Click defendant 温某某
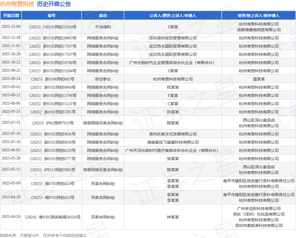This screenshot has height=238, width=296. [259, 79]
